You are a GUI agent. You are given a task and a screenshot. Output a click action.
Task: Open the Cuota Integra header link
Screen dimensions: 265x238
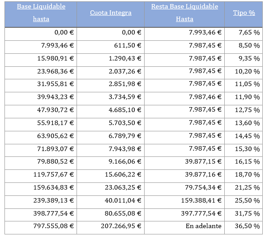[111, 13]
